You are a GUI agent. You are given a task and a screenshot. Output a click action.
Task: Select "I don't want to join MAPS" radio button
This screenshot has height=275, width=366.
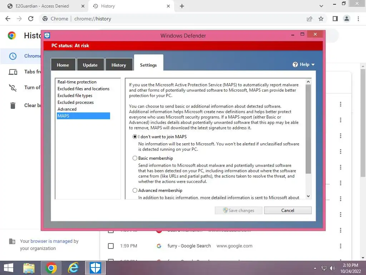coord(135,136)
